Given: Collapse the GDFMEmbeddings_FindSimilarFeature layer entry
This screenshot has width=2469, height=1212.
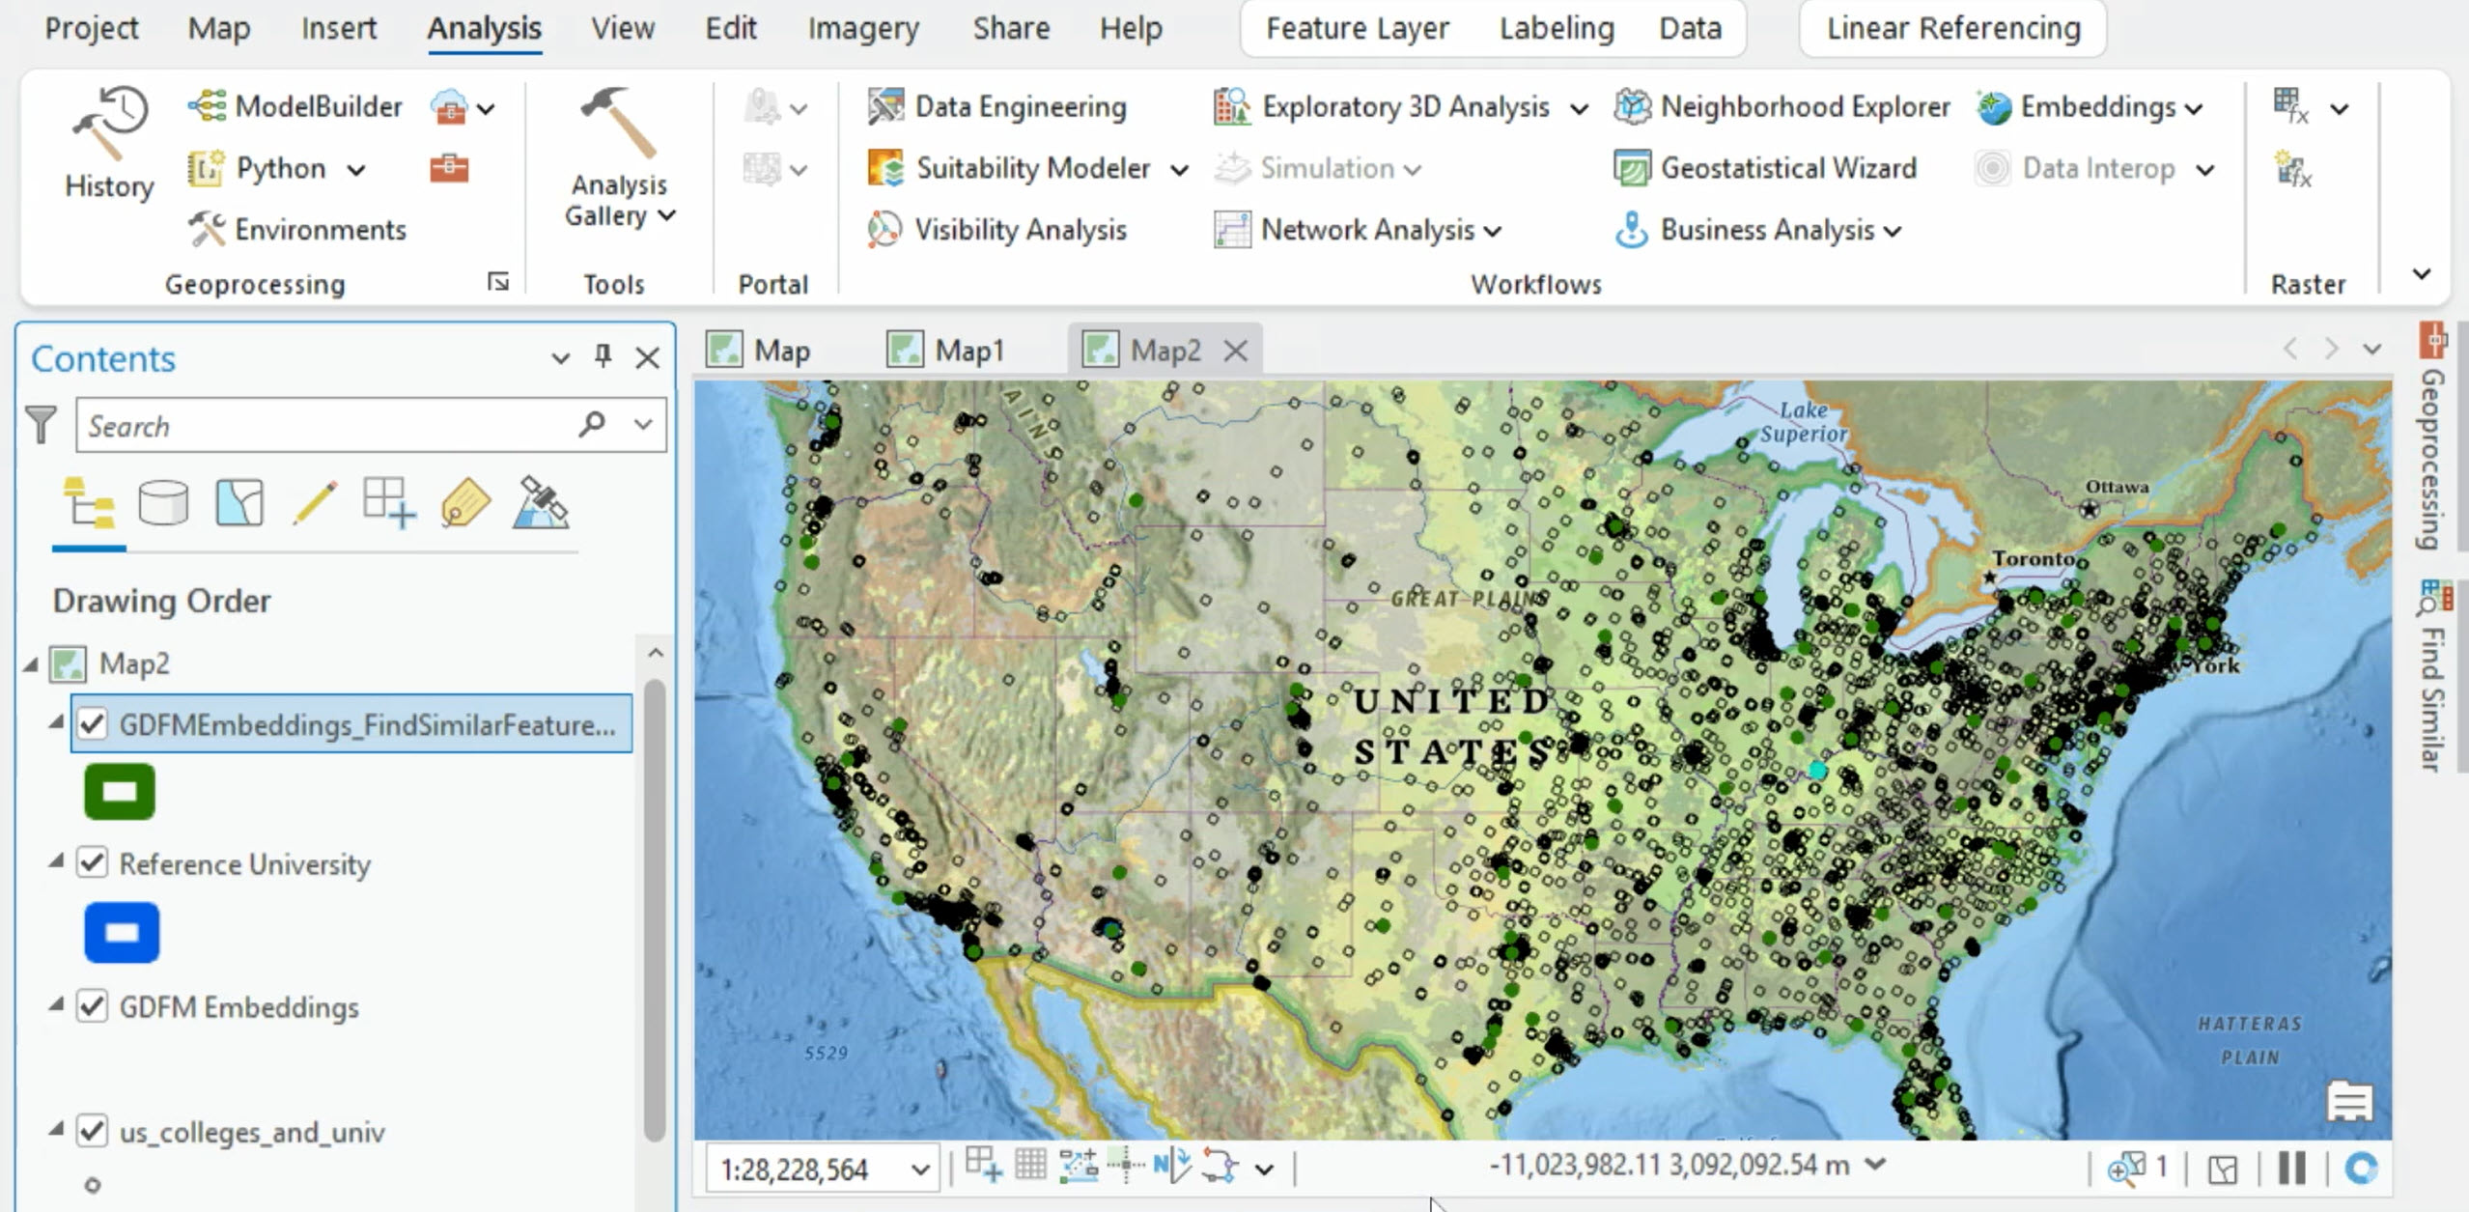Looking at the screenshot, I should [56, 722].
